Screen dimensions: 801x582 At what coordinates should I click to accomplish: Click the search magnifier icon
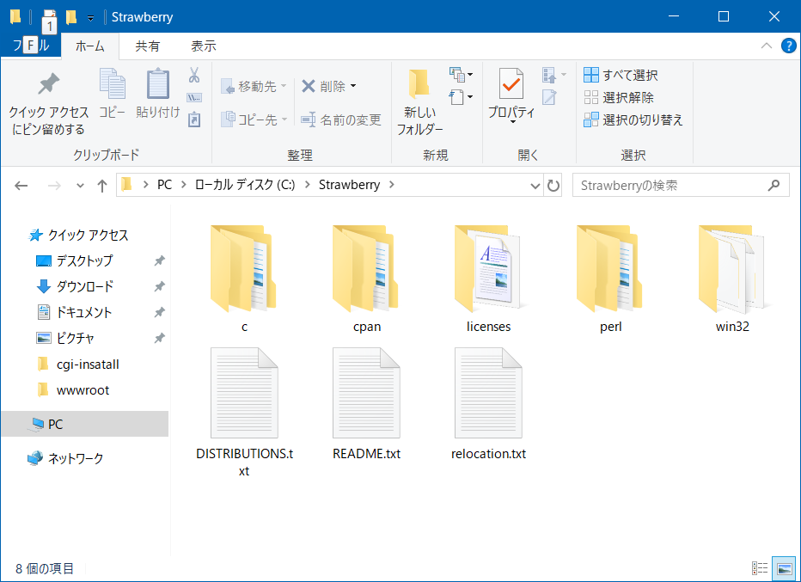click(773, 186)
